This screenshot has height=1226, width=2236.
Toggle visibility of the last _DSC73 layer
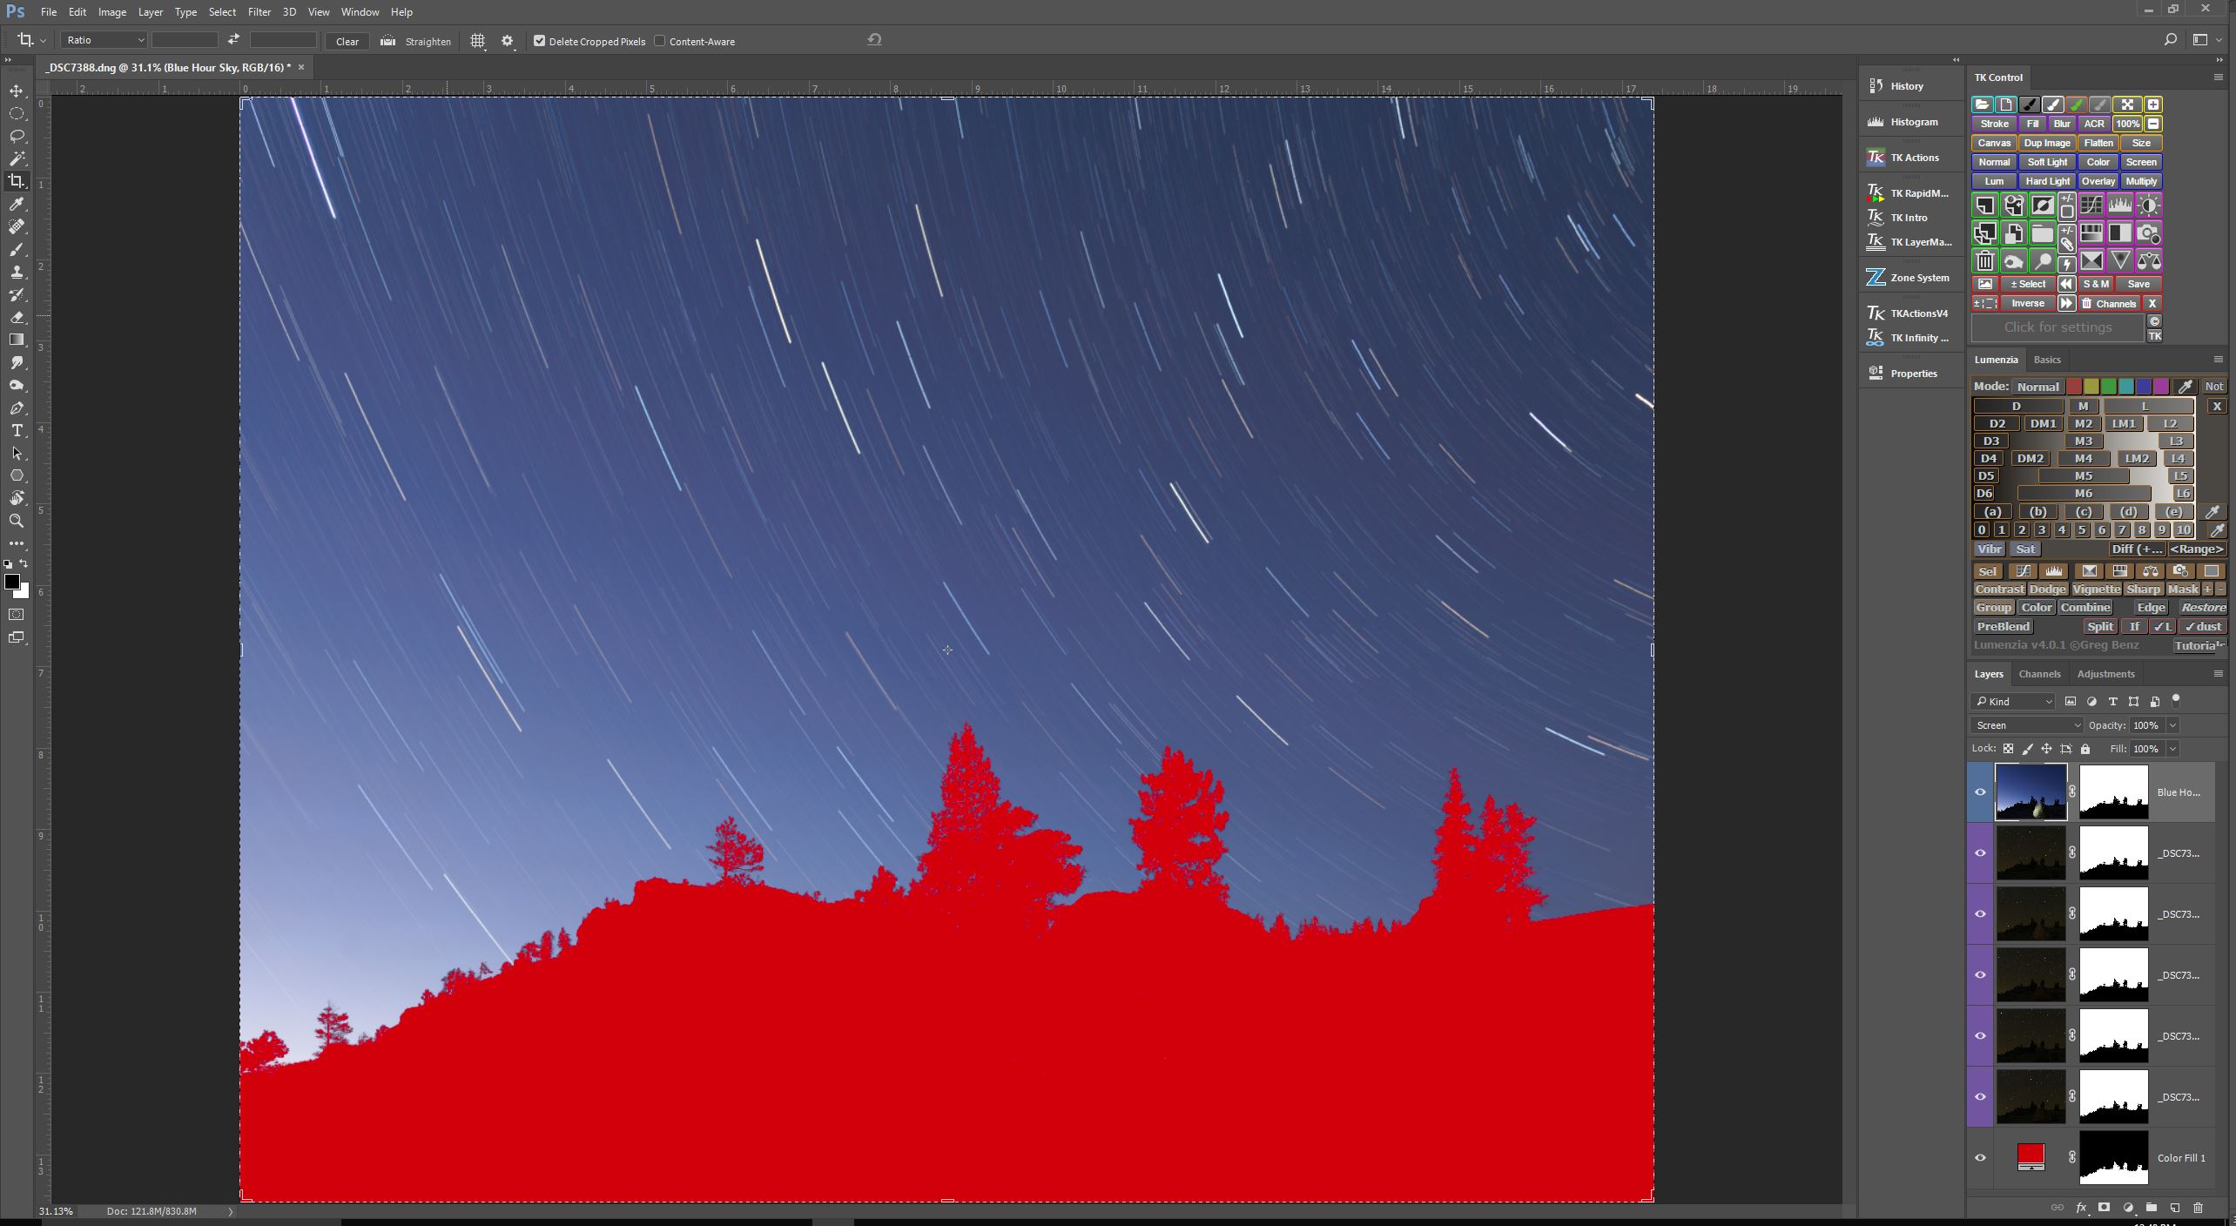coord(1980,1097)
